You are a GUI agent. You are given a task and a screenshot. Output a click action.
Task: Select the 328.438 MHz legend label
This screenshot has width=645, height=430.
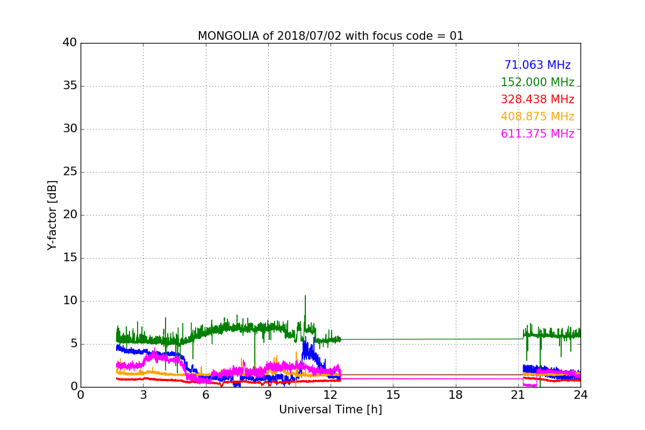pos(537,99)
